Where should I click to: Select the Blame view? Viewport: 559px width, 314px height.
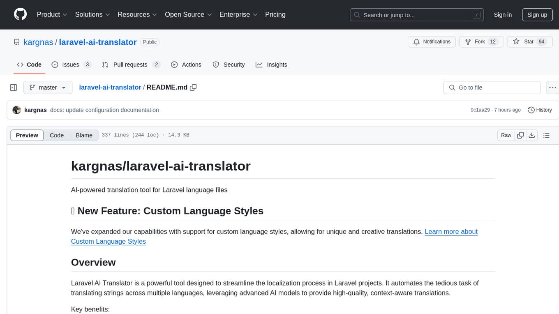coord(84,135)
